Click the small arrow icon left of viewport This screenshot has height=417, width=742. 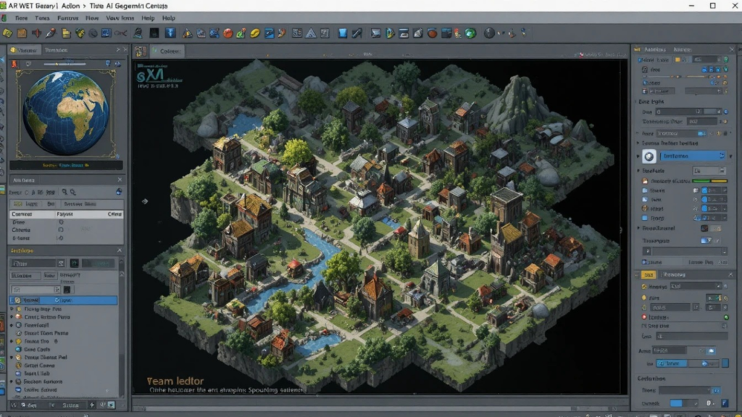(x=145, y=201)
